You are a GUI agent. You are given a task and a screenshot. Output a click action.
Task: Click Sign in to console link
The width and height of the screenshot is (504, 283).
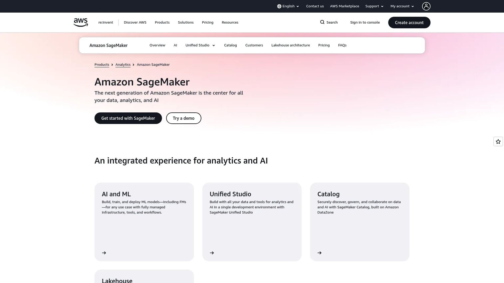(x=365, y=22)
